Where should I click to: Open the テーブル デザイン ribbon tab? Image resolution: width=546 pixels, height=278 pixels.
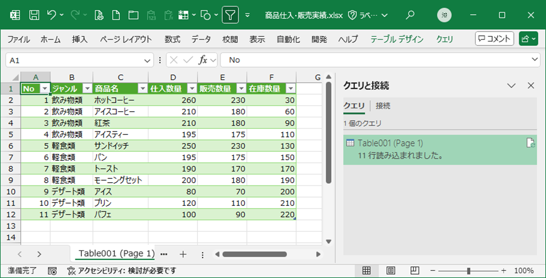coord(396,39)
